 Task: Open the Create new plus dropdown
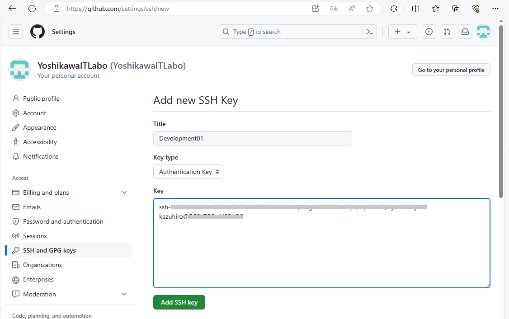point(403,32)
